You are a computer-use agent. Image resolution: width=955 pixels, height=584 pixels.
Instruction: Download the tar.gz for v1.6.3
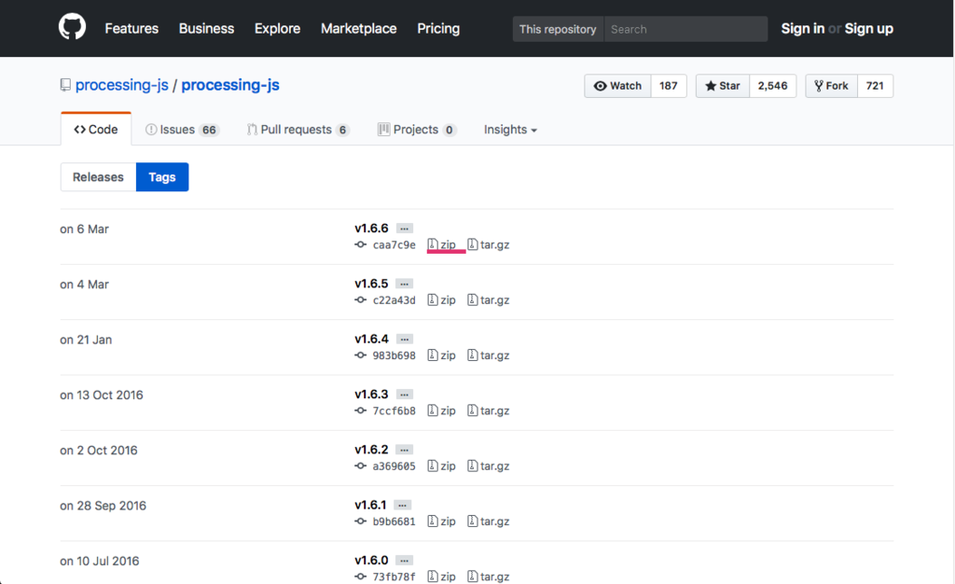tap(489, 411)
